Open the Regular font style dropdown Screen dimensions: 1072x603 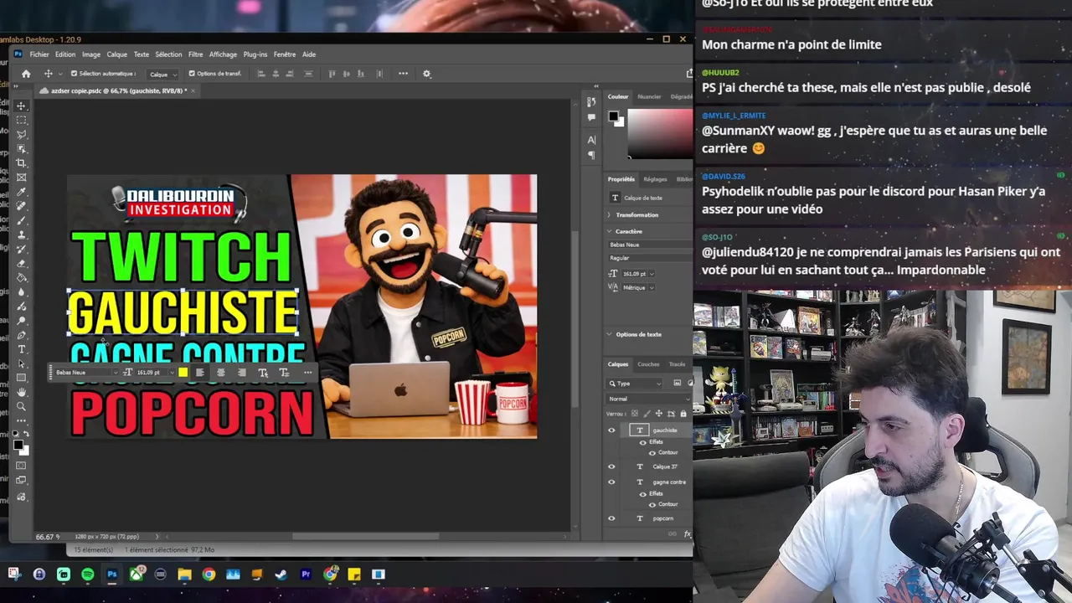pos(649,258)
